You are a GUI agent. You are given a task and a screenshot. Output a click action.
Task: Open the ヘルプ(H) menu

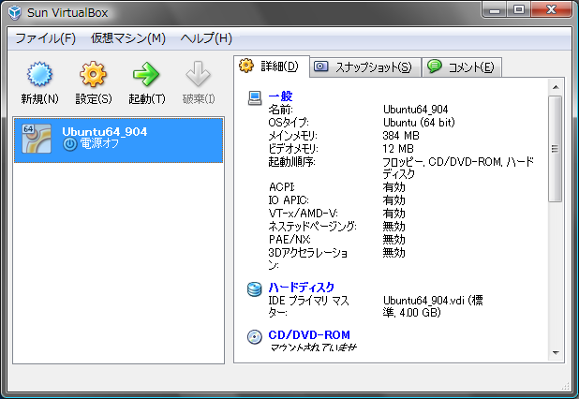point(206,38)
